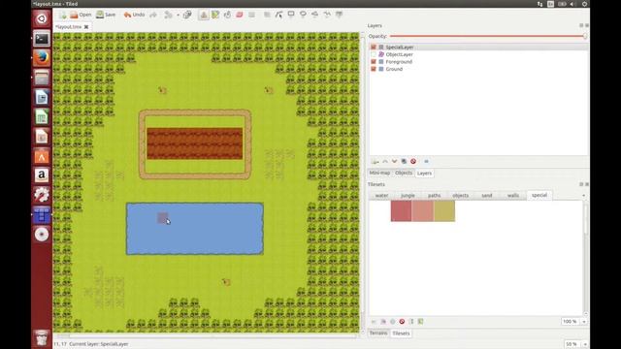Image resolution: width=621 pixels, height=349 pixels.
Task: Click the Lower Layer down arrow
Action: [395, 162]
